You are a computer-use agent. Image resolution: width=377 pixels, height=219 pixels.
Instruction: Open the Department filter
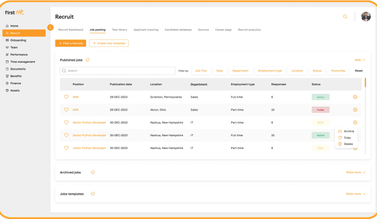(240, 71)
